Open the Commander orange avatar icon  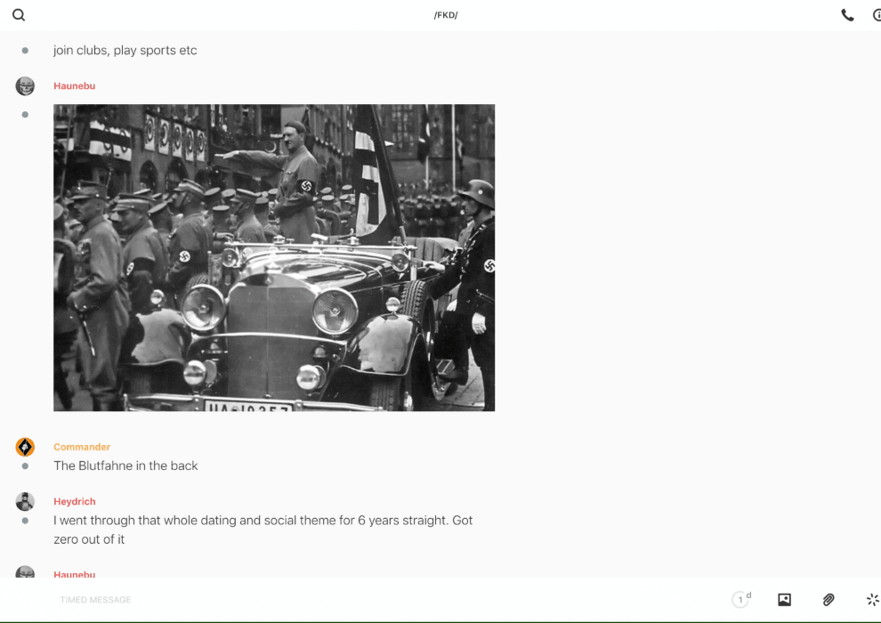tap(25, 447)
